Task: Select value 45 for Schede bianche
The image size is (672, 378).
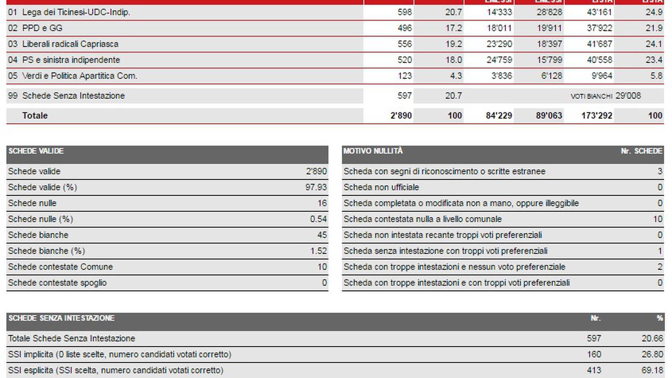Action: tap(322, 235)
